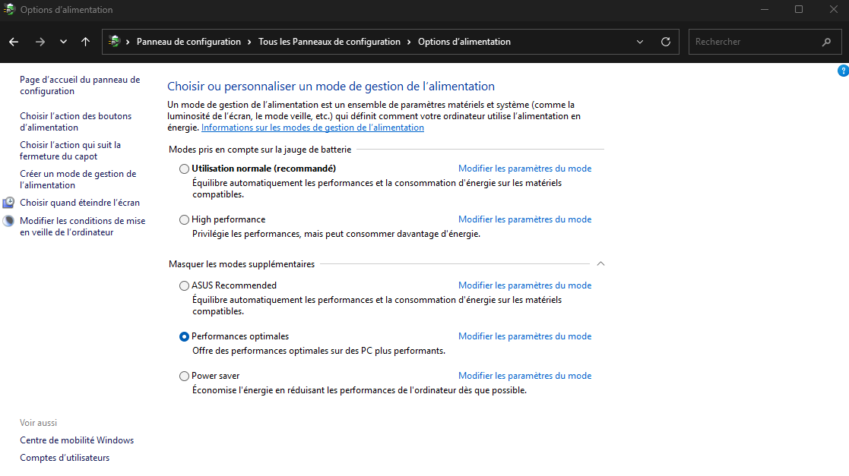849x476 pixels.
Task: Click the Back navigation arrow
Action: [14, 42]
